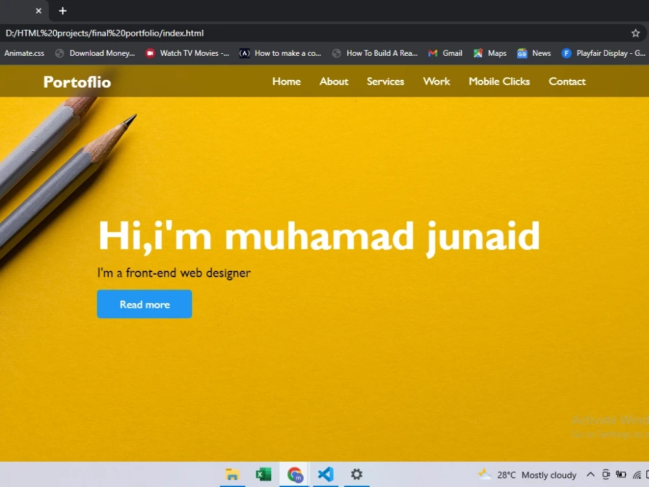Launch Excel from the taskbar
The image size is (649, 487).
click(x=263, y=474)
